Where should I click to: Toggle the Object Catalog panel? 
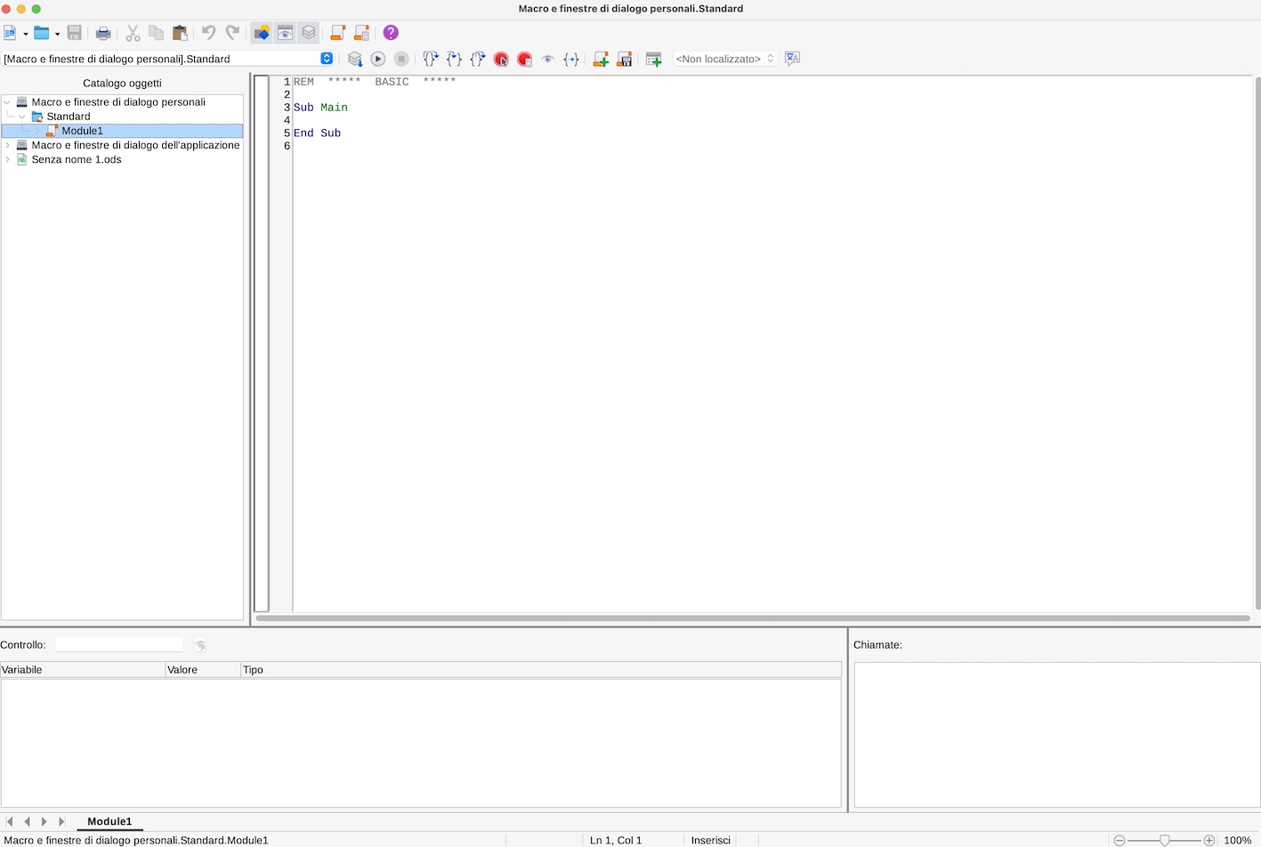click(262, 33)
